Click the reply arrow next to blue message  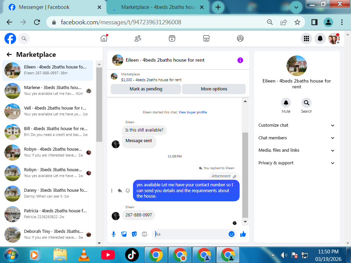click(x=120, y=190)
